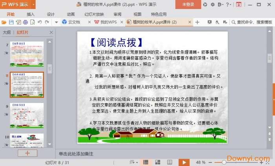The height and width of the screenshot is (166, 275).
Task: Open the 云文档 cloud documents tab
Action: pos(71,22)
